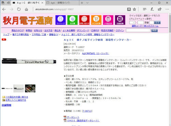This screenshot has width=171, height=126.
Task: Open 振込先 in the navigation bar
Action: (57, 30)
